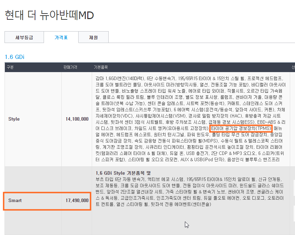Click the 기본품목 column header
The height and width of the screenshot is (235, 295).
point(101,67)
